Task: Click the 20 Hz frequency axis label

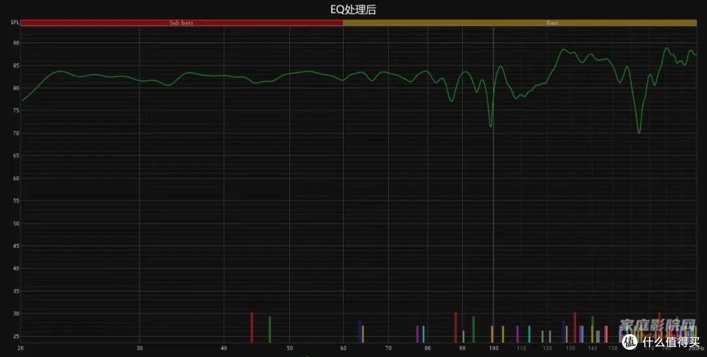Action: coord(21,348)
